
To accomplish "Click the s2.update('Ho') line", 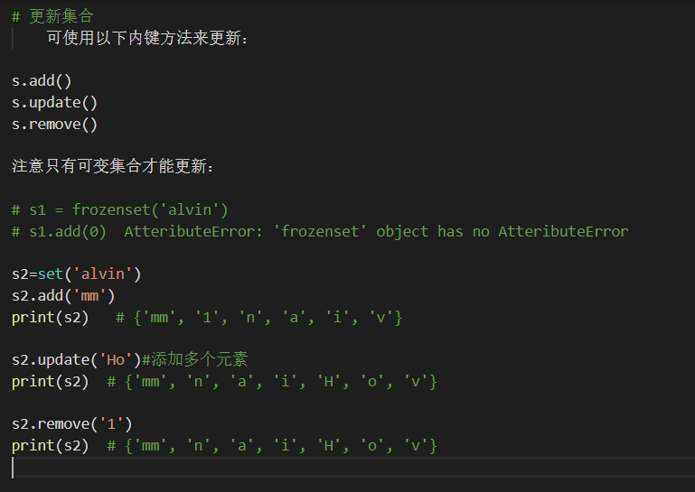I will tap(76, 360).
